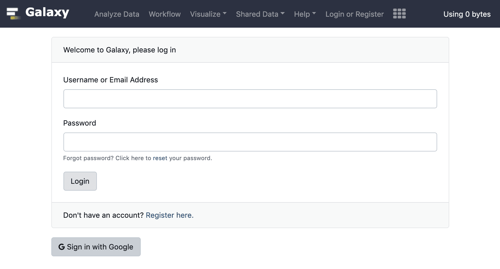
Task: Click into the Password input box
Action: 250,142
